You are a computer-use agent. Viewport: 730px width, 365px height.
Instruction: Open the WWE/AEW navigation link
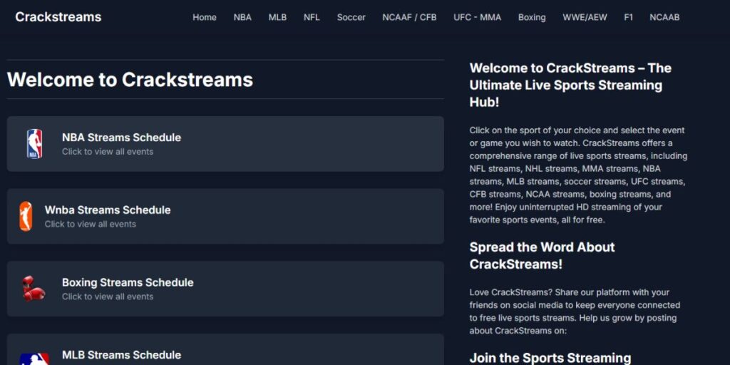coord(585,17)
